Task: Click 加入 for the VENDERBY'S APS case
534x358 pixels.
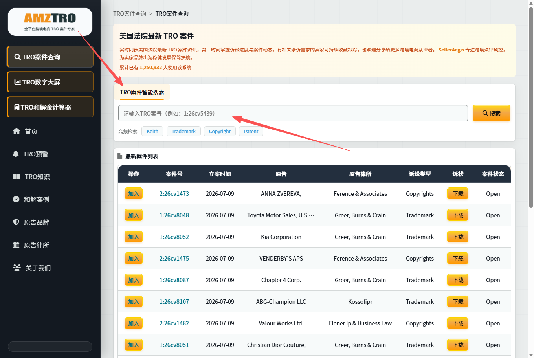Action: 134,259
